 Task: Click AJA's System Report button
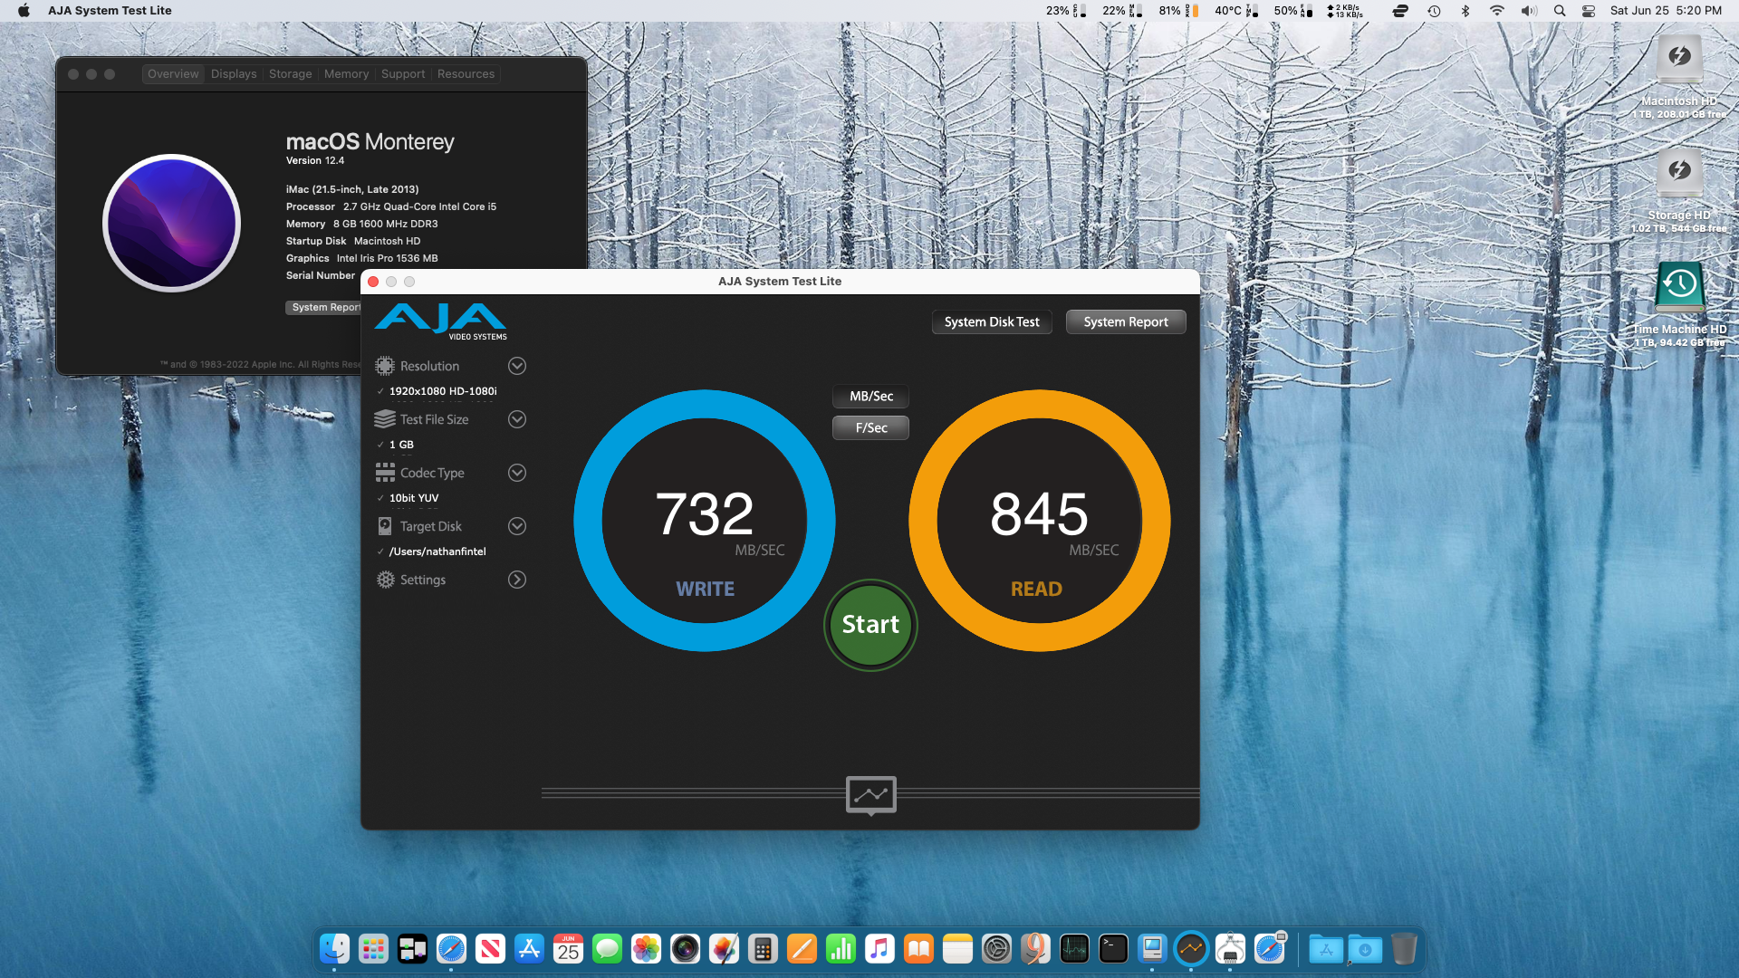point(1126,322)
